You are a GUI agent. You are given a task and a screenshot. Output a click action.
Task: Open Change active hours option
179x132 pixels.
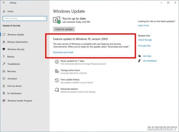(x=70, y=70)
